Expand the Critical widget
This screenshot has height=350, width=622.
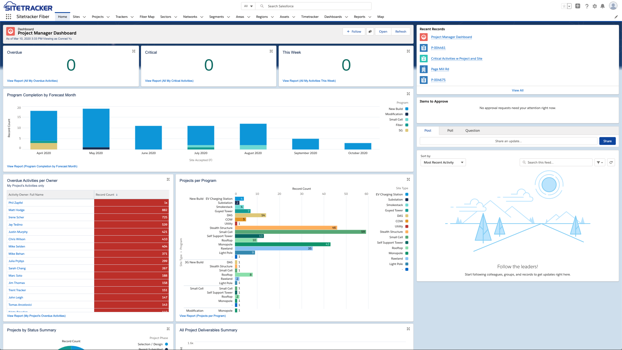point(271,51)
